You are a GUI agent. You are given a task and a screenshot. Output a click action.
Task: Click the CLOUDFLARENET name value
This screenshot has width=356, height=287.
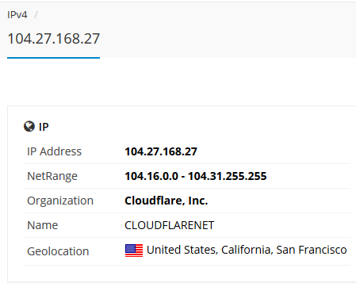(170, 225)
